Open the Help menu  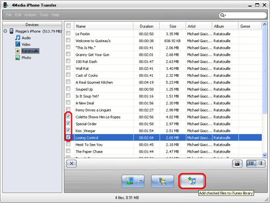[56, 15]
